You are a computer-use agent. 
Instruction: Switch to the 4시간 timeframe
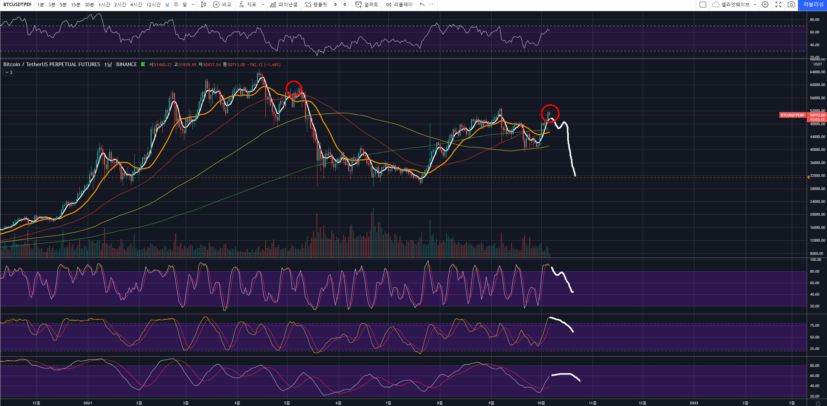[x=136, y=4]
